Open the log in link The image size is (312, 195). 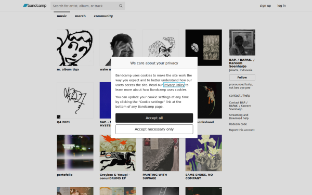click(281, 6)
